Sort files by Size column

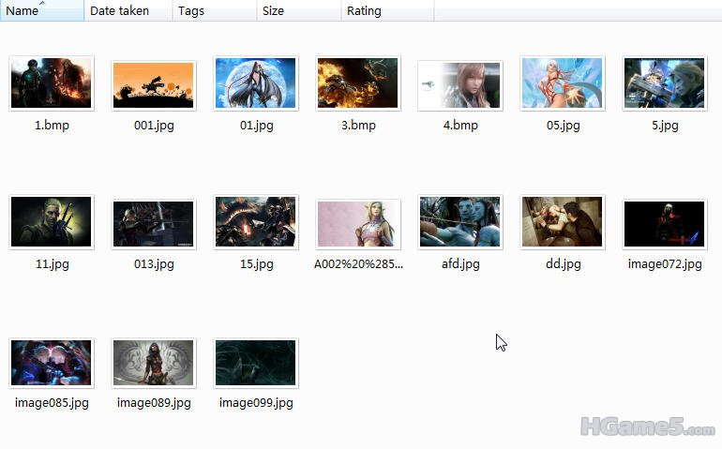[x=299, y=10]
